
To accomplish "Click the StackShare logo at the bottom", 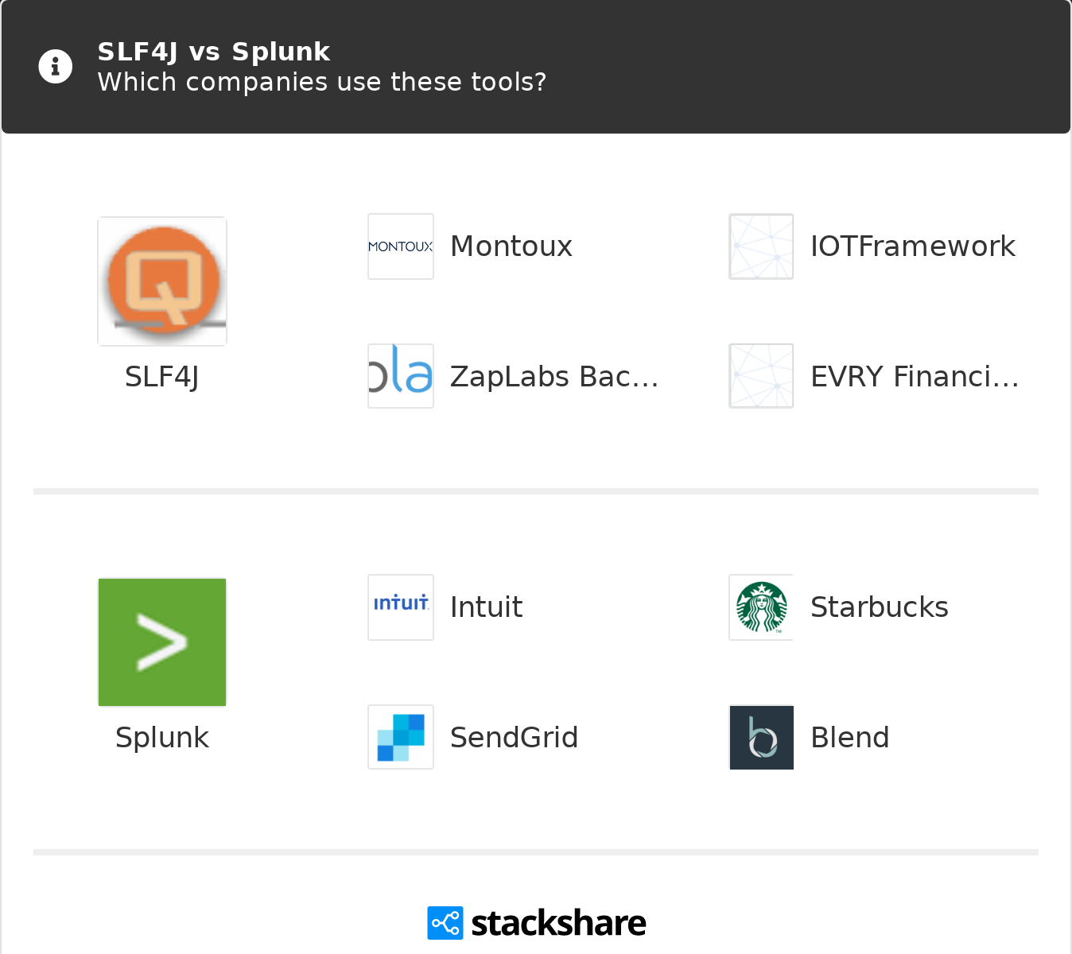I will pos(536,922).
